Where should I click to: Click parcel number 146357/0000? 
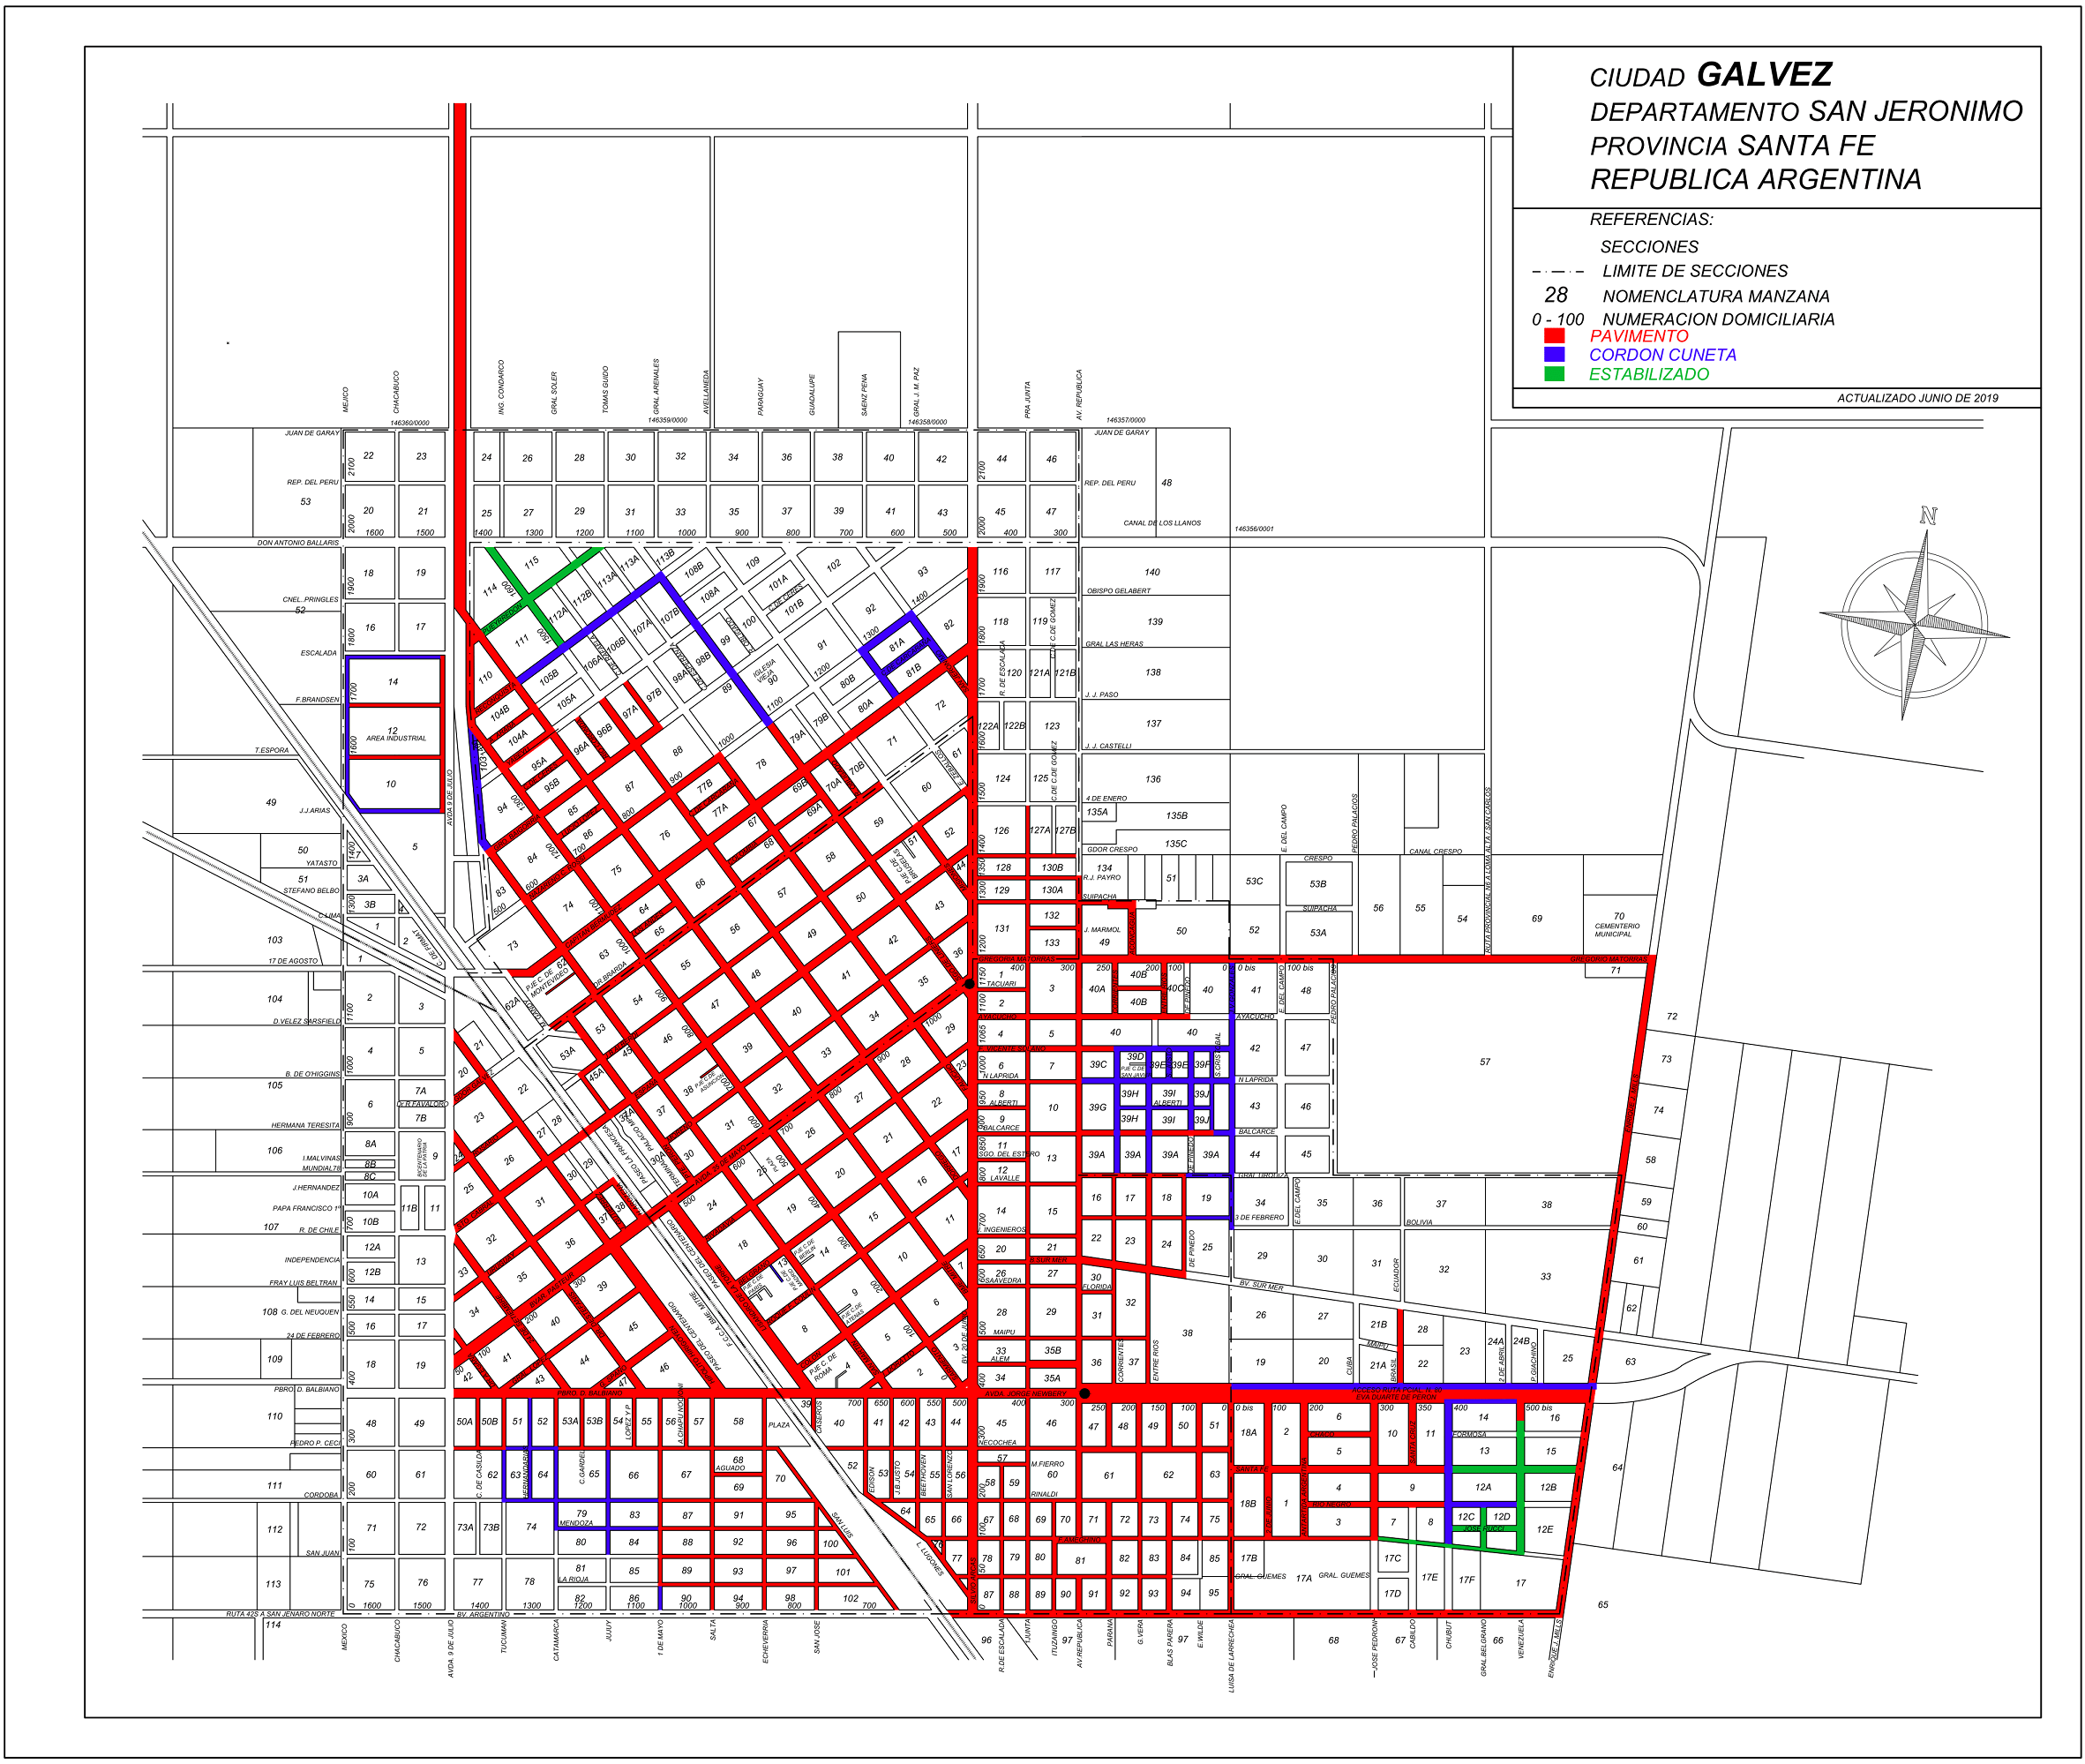[x=1125, y=420]
